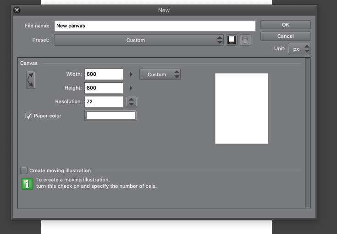The height and width of the screenshot is (234, 337).
Task: Click the delete preset trash icon
Action: pos(245,40)
